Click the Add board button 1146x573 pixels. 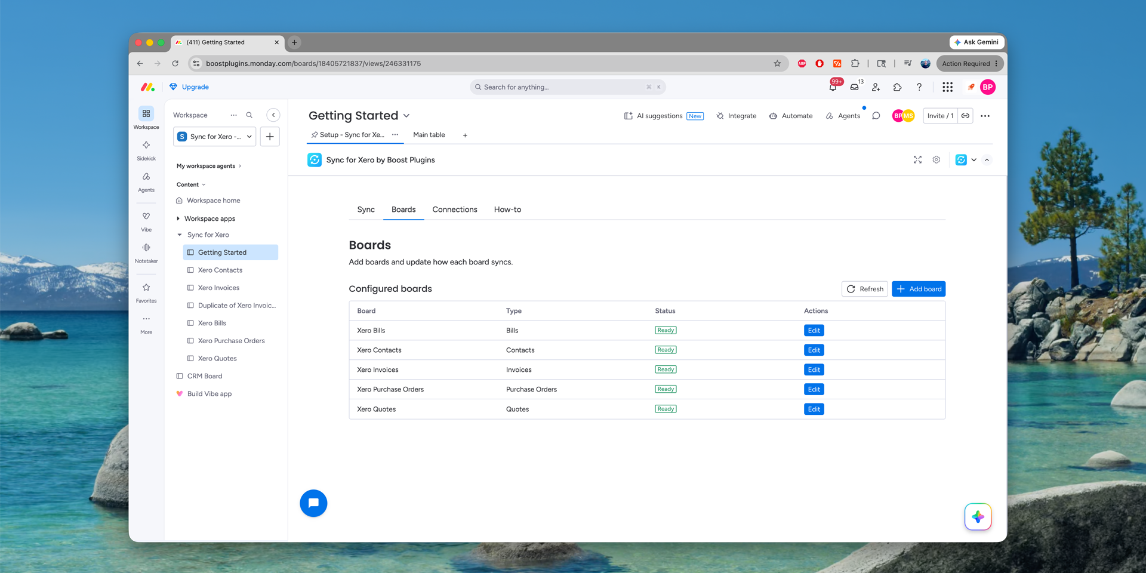point(919,289)
